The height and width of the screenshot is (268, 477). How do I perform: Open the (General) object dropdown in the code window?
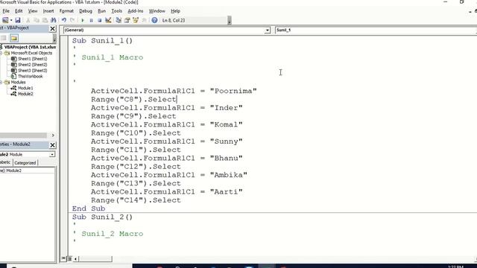pos(267,30)
